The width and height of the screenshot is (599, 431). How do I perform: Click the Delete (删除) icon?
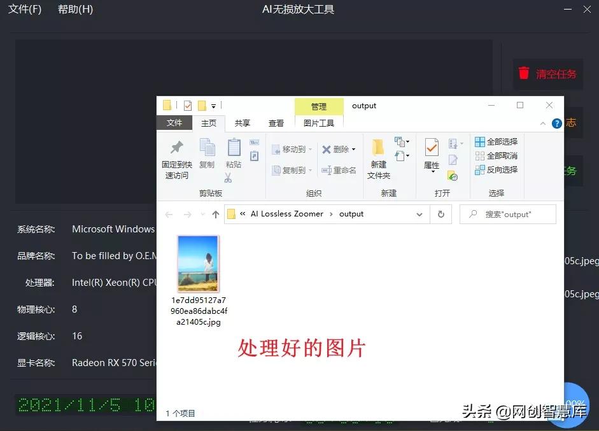336,149
